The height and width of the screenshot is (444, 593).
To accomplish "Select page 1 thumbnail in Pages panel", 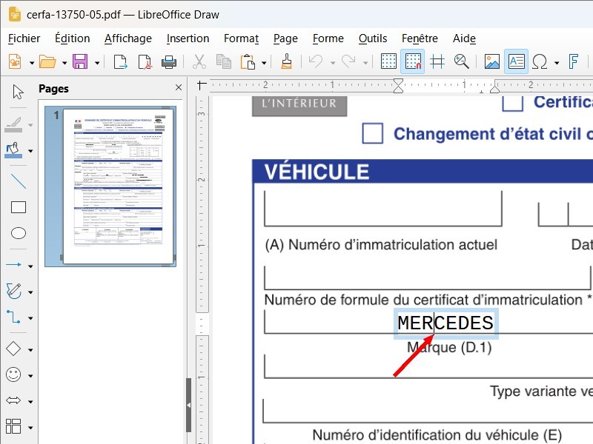I will pos(119,186).
